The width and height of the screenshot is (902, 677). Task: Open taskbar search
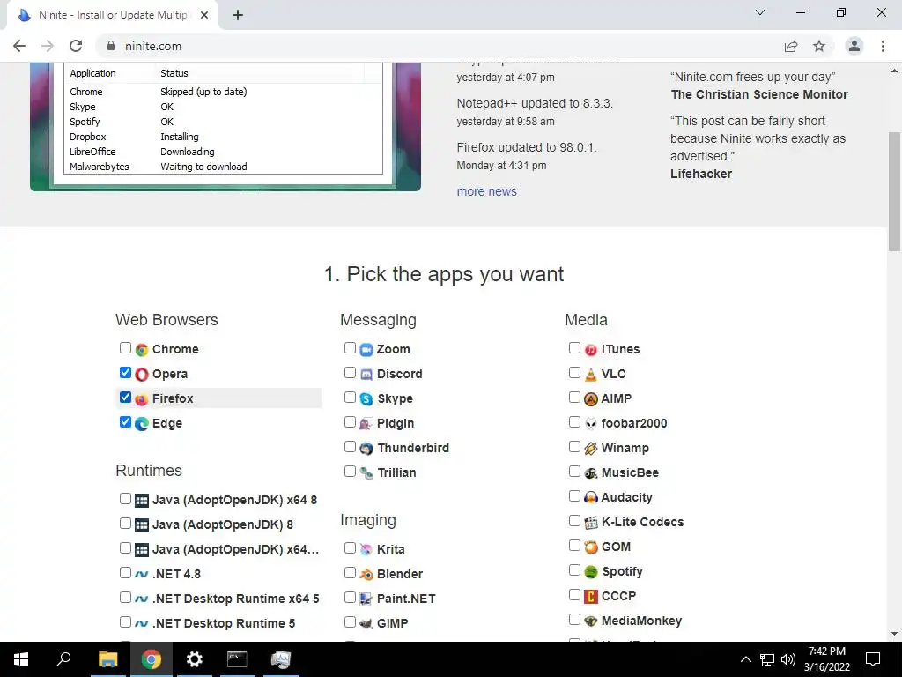coord(63,659)
